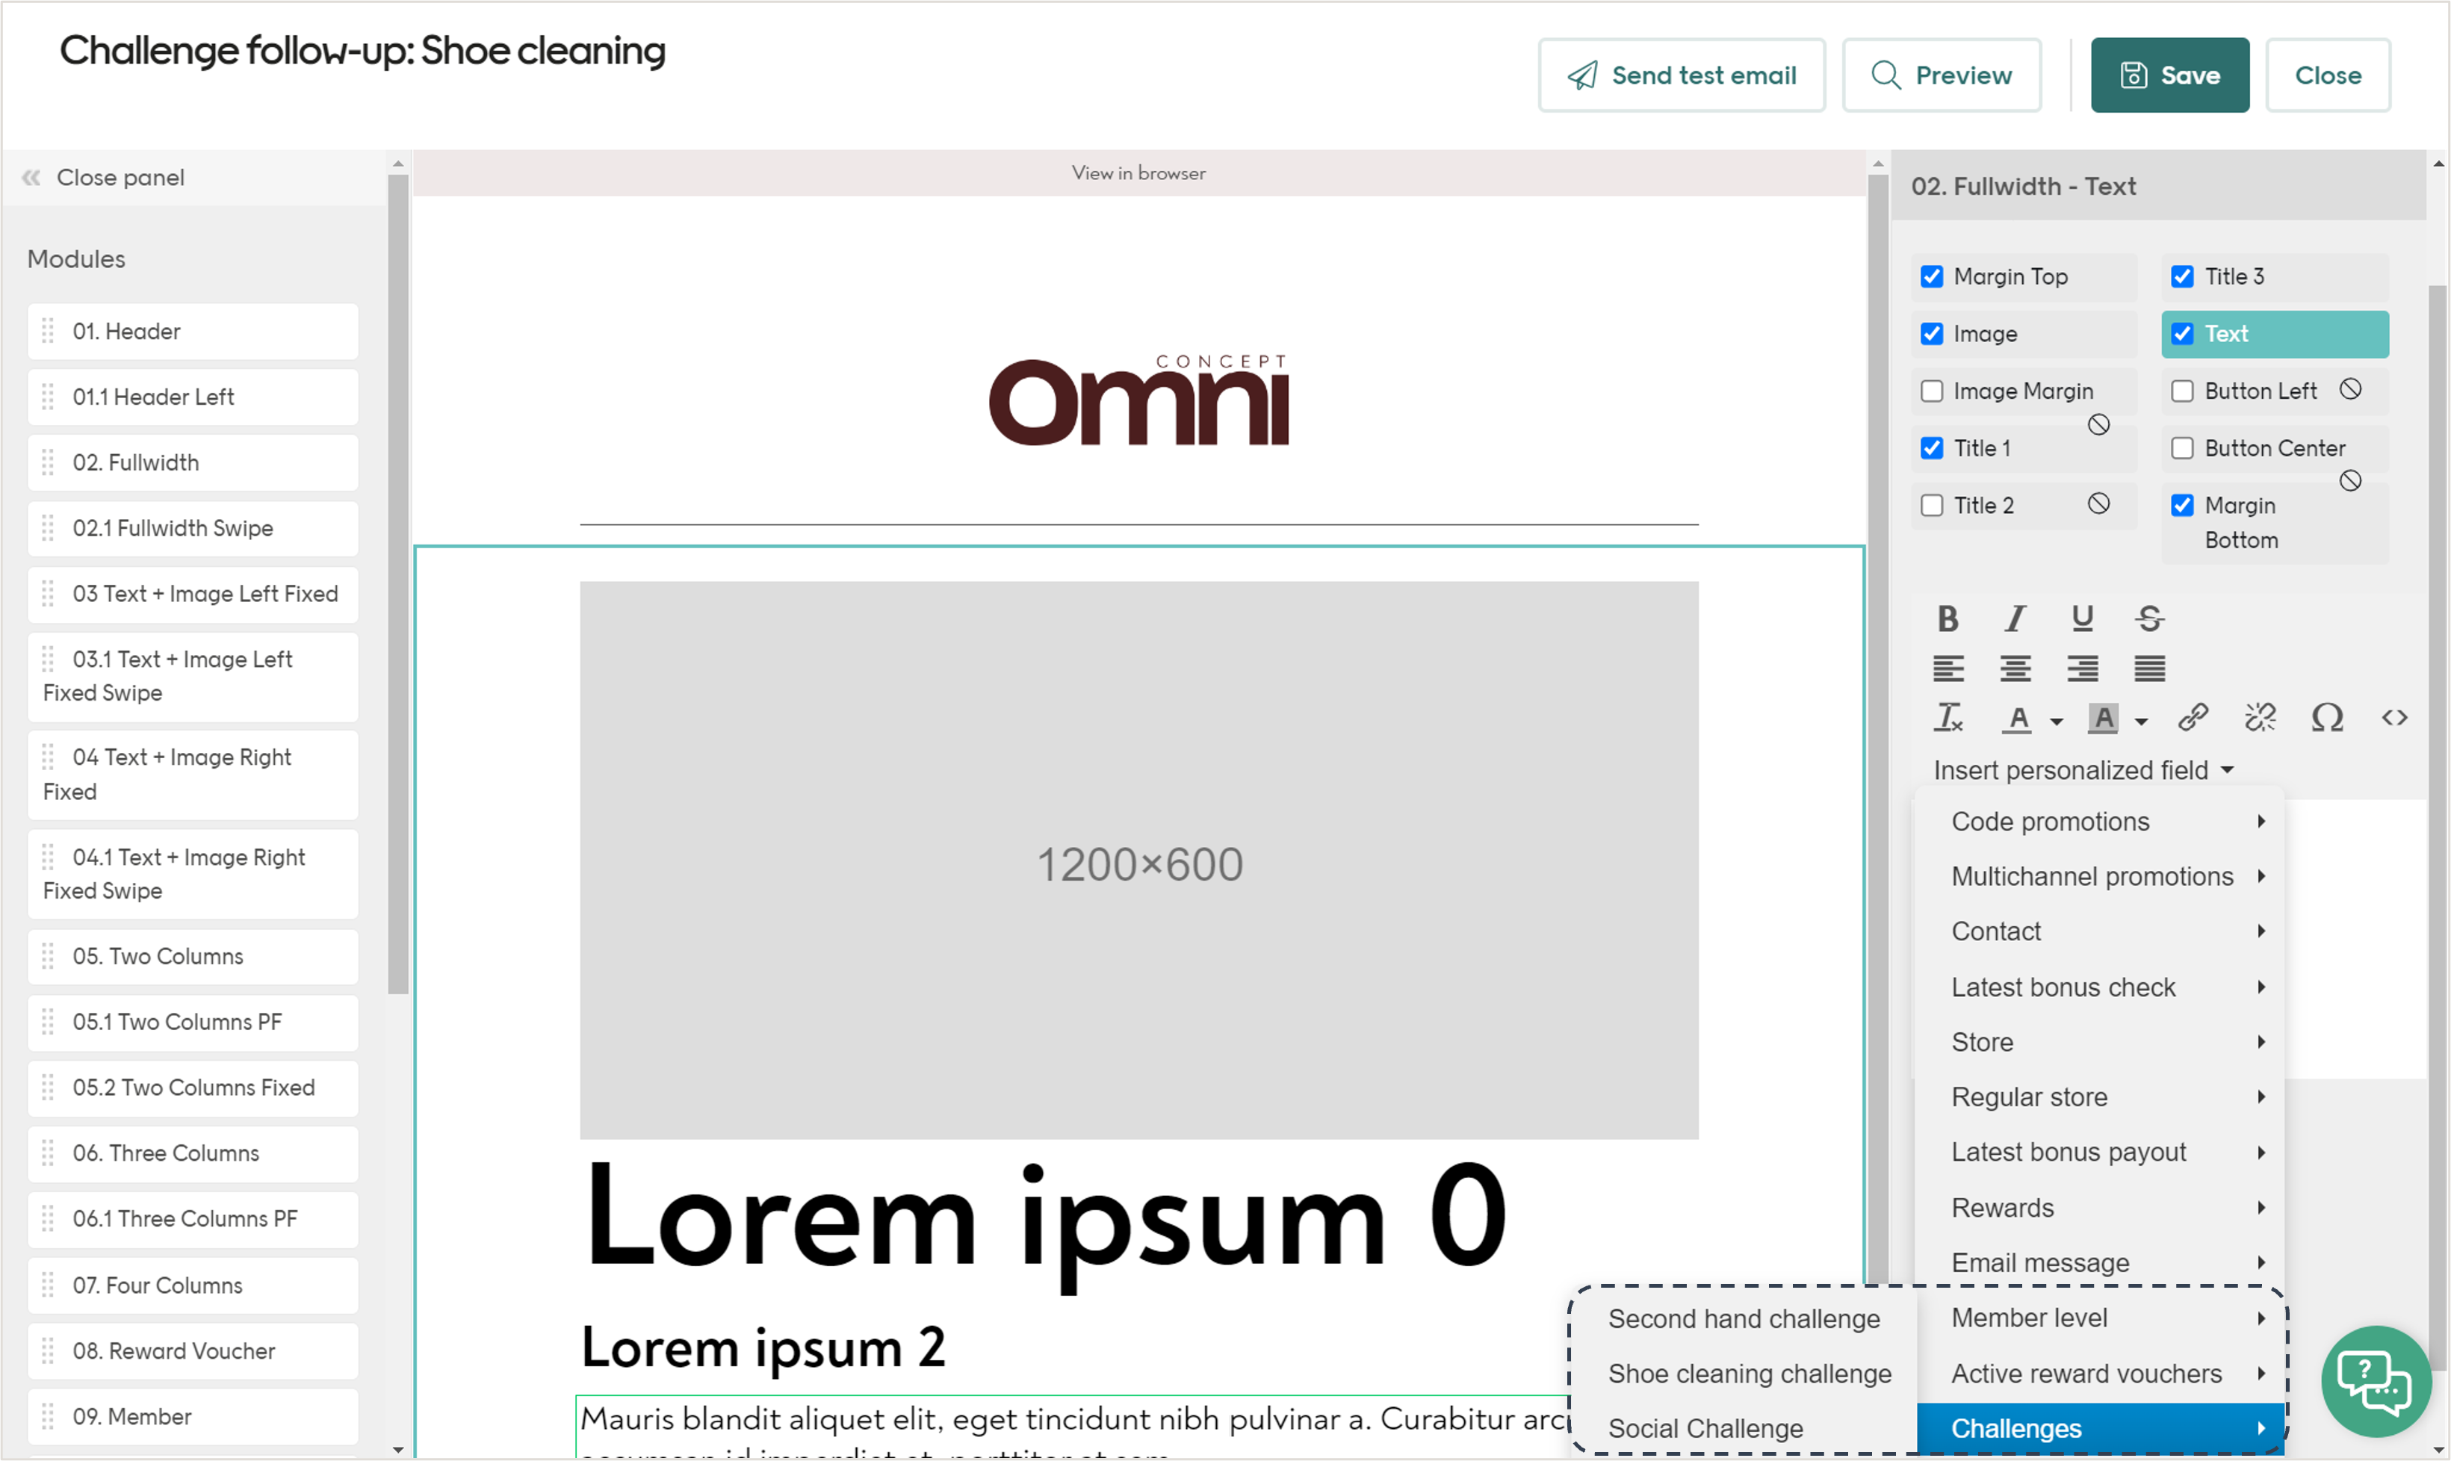Center-align the text
Viewport: 2451px width, 1461px height.
point(2015,669)
